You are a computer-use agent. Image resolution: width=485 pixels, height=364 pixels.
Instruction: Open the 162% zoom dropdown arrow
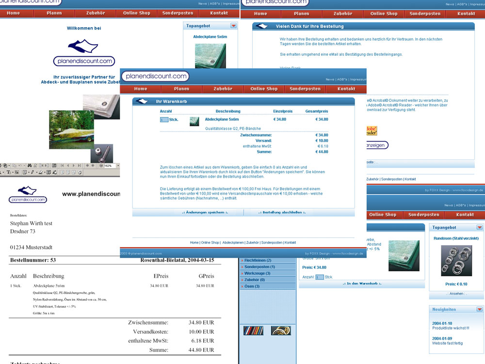118,165
